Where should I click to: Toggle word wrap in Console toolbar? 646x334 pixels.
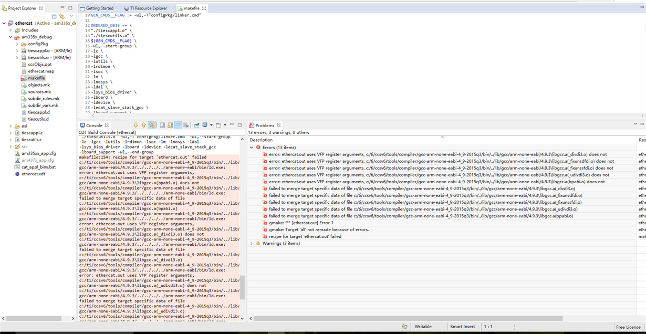[x=178, y=125]
